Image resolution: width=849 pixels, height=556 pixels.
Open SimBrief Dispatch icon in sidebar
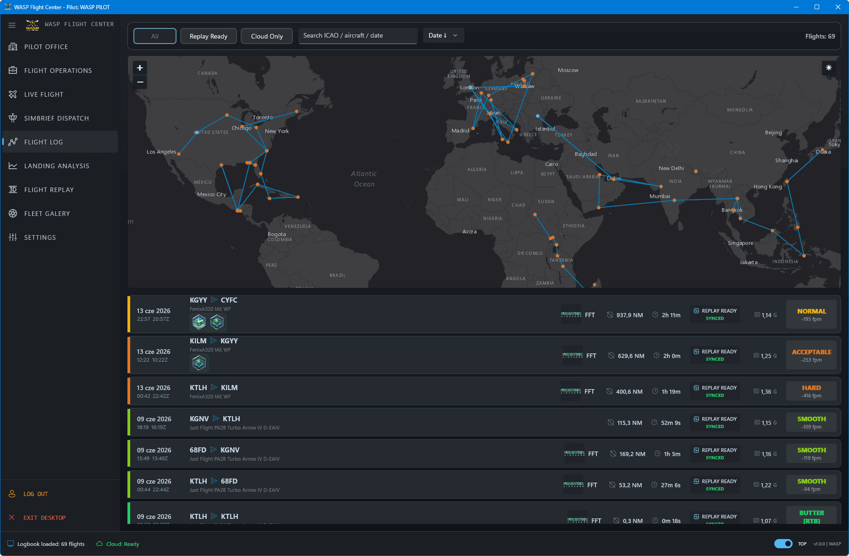click(x=13, y=118)
